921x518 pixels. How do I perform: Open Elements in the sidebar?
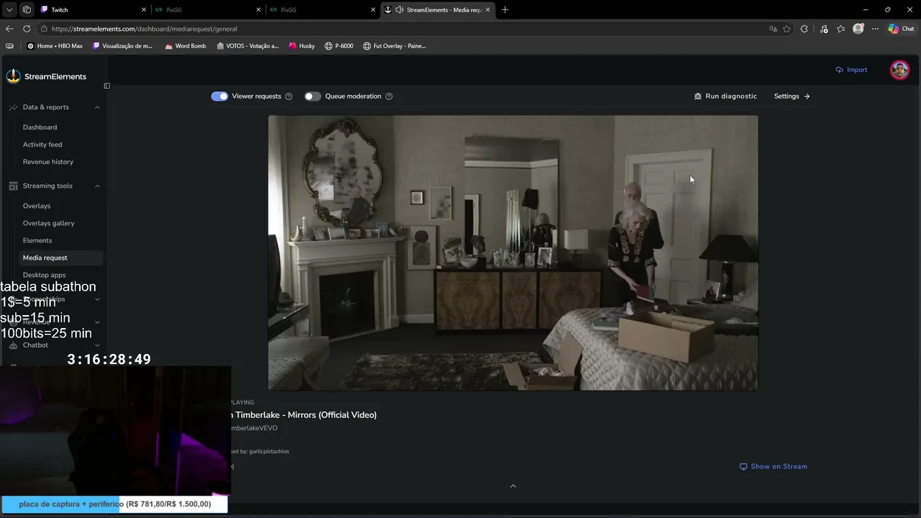37,240
